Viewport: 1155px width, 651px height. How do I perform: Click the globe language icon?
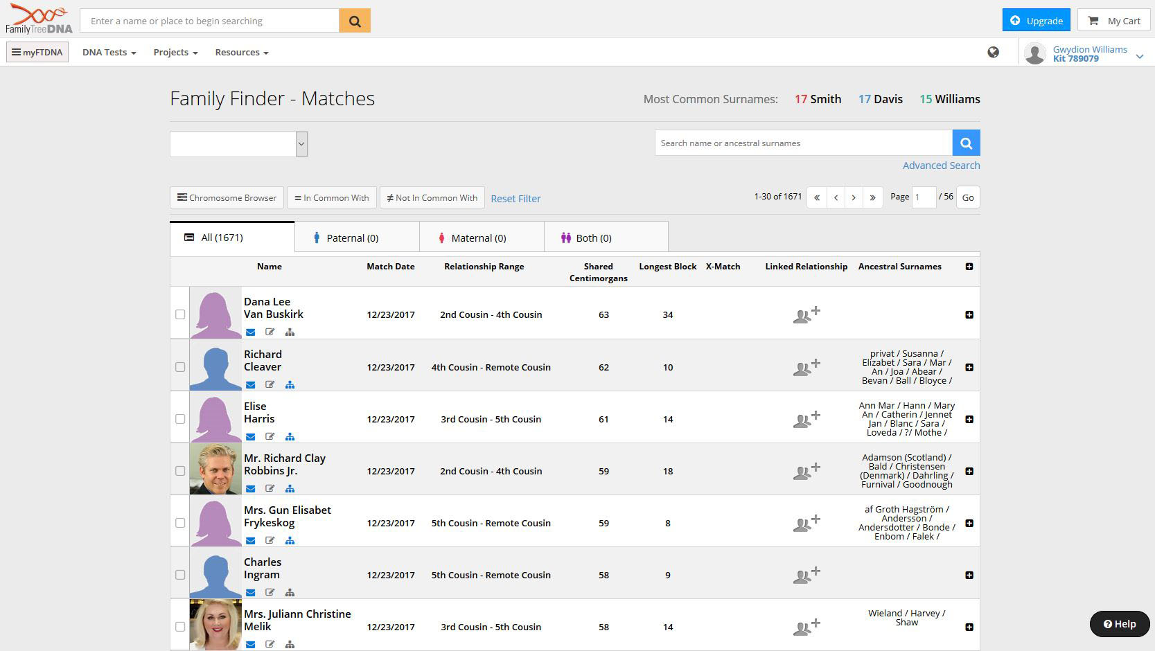993,53
